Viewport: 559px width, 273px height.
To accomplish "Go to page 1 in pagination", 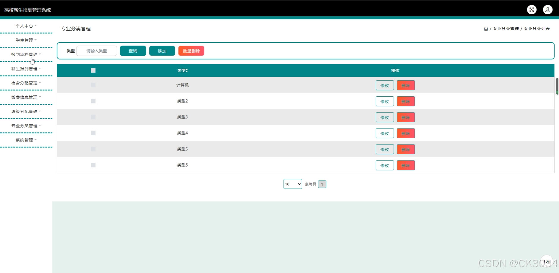I will pyautogui.click(x=322, y=184).
